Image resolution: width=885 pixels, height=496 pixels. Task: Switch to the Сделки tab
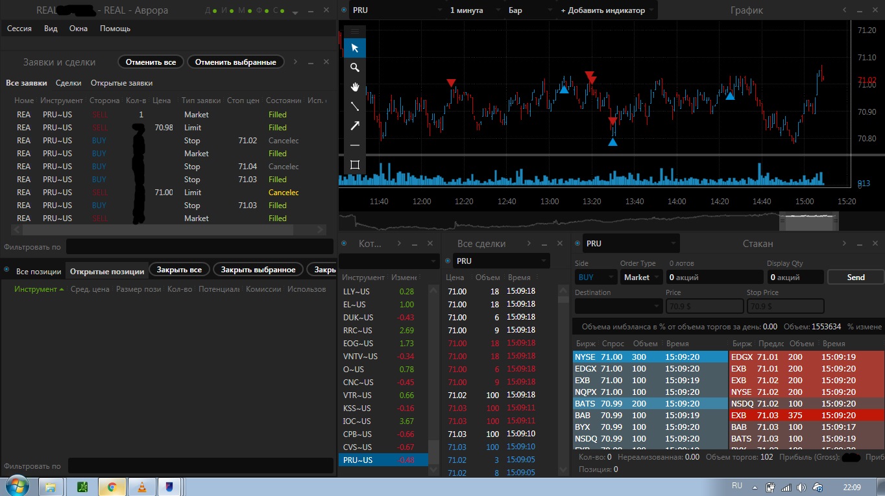click(x=68, y=83)
